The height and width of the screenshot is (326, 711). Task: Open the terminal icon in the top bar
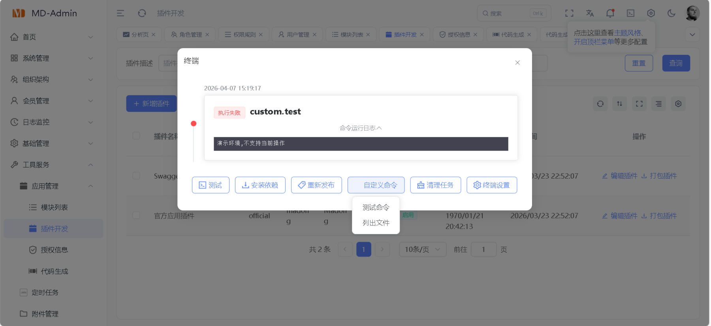pos(631,13)
